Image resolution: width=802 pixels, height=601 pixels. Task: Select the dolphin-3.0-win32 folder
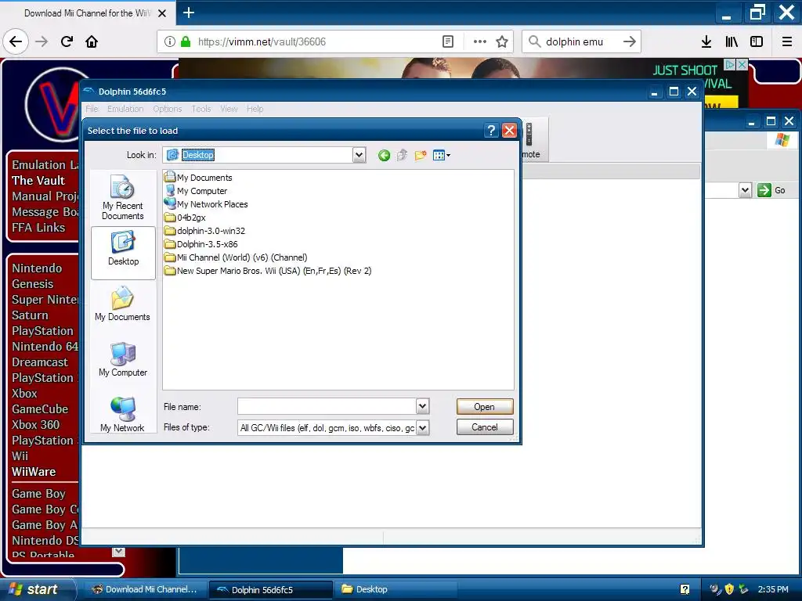(x=204, y=231)
